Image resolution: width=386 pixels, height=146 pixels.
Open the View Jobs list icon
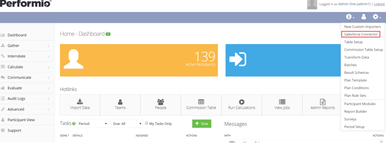tap(282, 102)
